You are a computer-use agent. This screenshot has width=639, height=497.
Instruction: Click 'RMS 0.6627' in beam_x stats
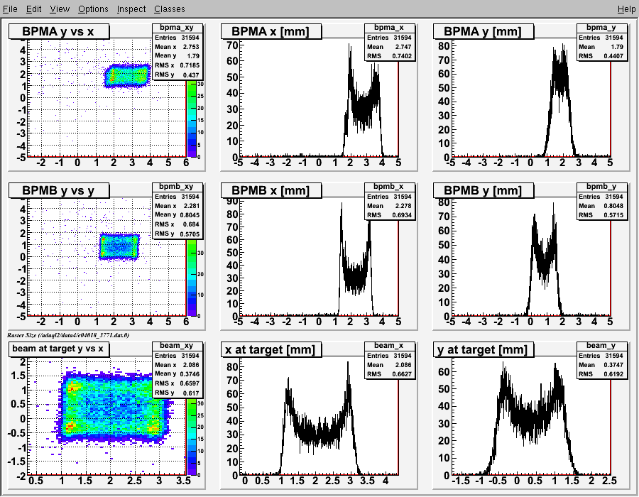click(x=389, y=374)
